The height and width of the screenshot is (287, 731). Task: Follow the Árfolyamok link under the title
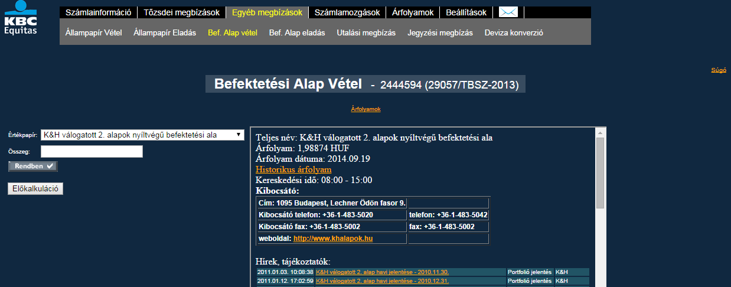(x=365, y=109)
